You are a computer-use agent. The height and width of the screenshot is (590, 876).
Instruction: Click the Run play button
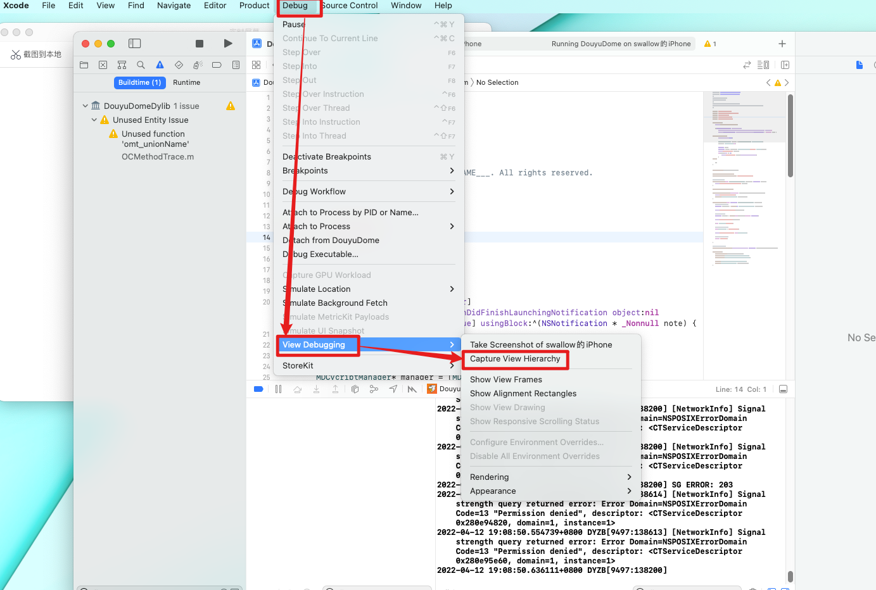point(228,43)
